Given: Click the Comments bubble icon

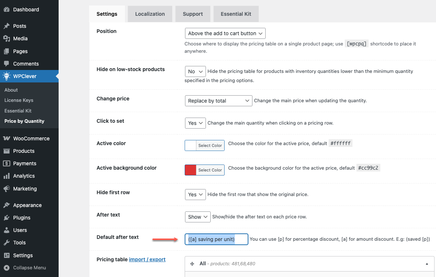Looking at the screenshot, I should click(7, 64).
